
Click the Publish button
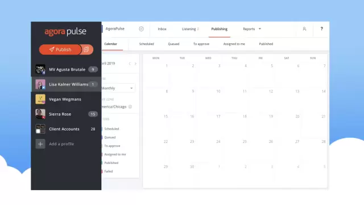pos(60,50)
